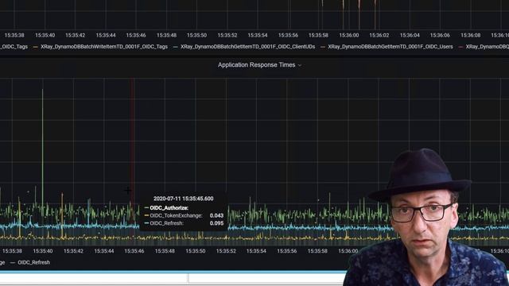Click 15:35:48 label under Application Response Times graph
Image resolution: width=509 pixels, height=286 pixels.
click(165, 251)
